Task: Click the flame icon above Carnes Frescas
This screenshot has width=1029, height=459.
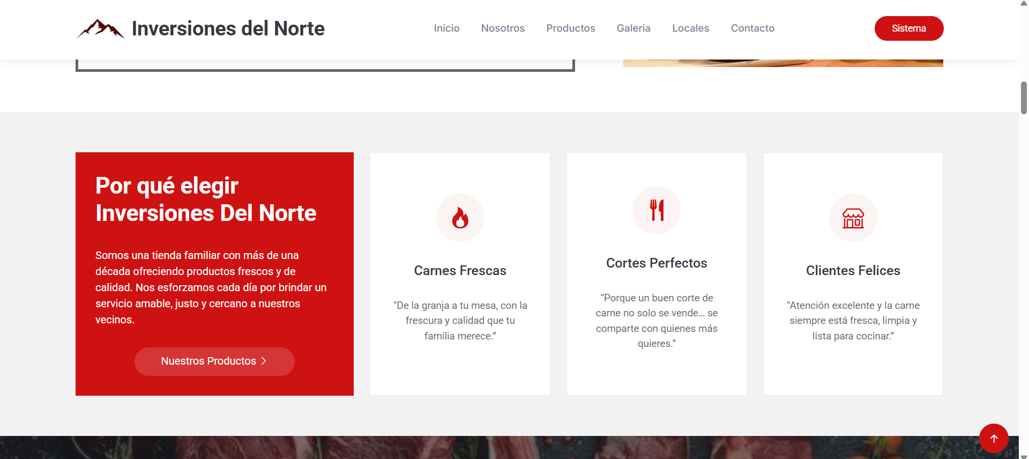Action: [460, 218]
